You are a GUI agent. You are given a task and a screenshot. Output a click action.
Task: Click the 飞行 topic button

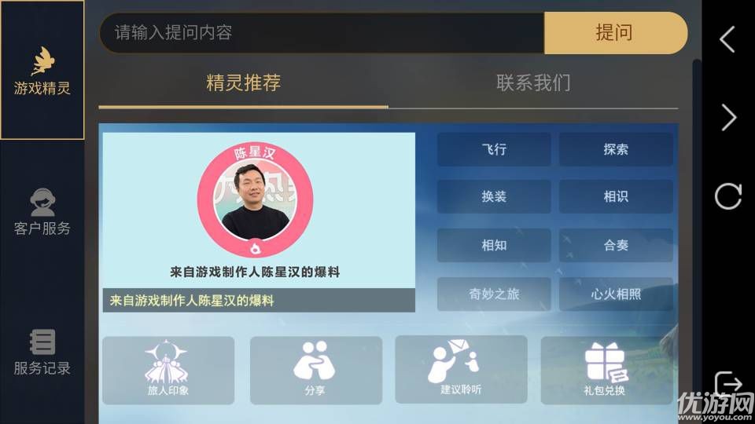(494, 149)
